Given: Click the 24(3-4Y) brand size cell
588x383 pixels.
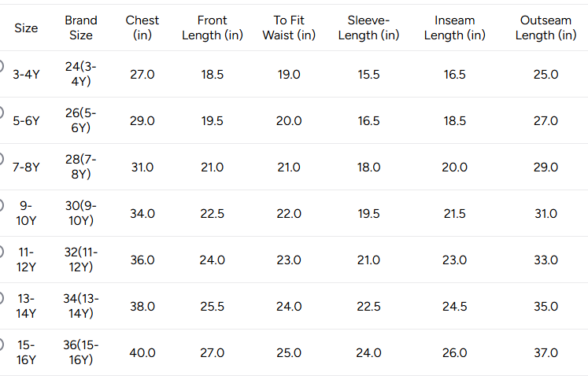Looking at the screenshot, I should pyautogui.click(x=81, y=74).
